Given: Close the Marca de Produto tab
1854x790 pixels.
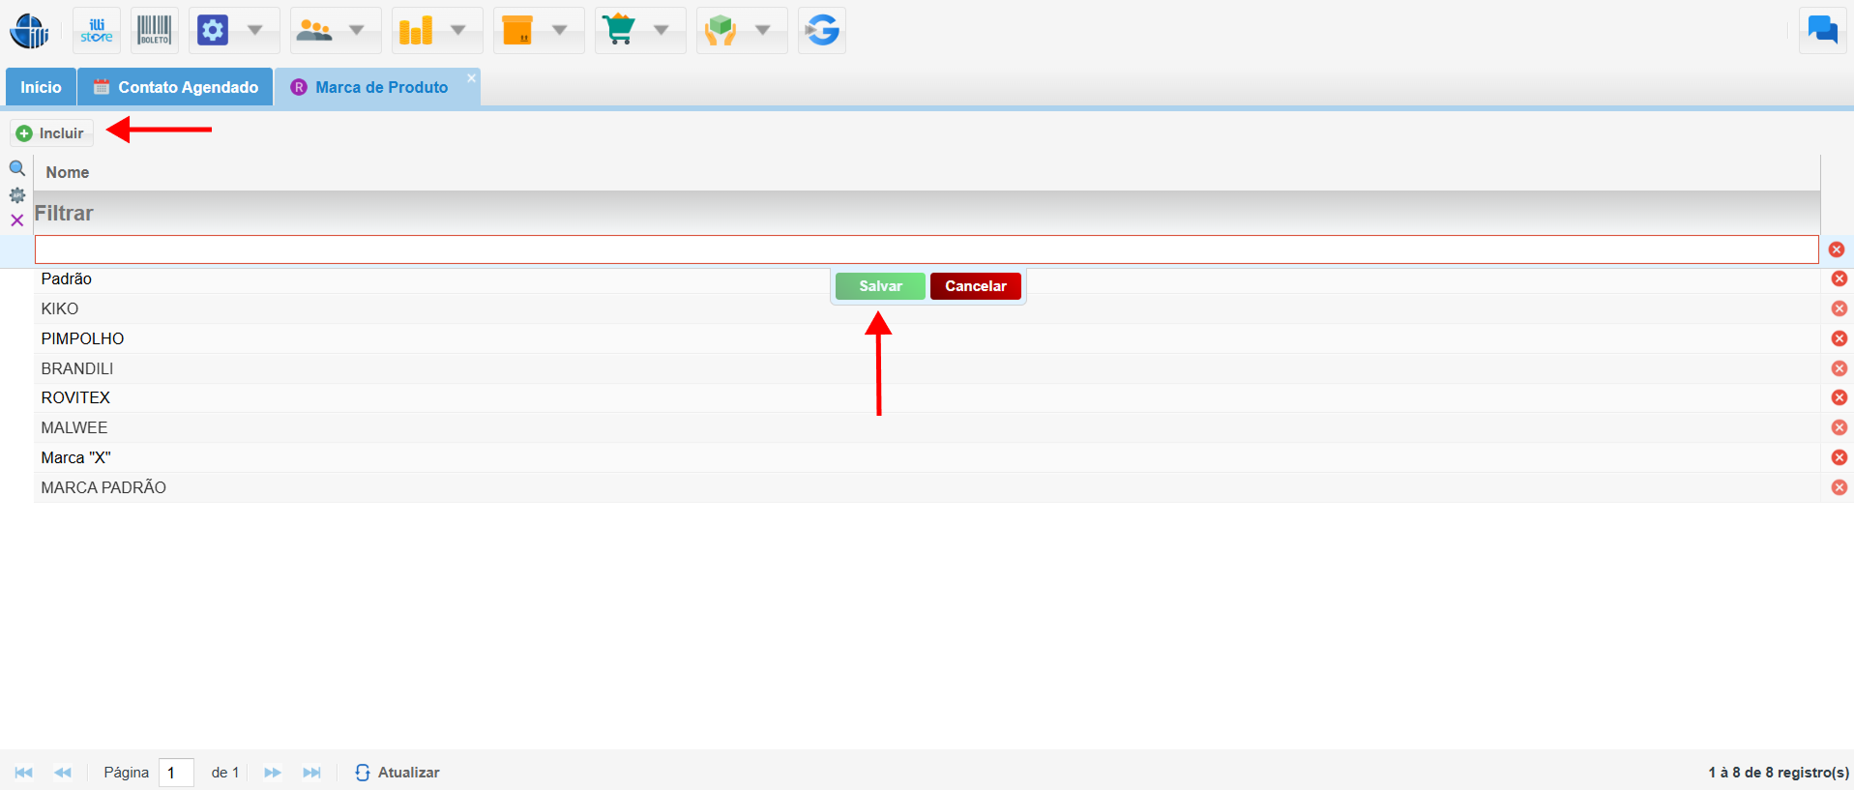Looking at the screenshot, I should (x=472, y=78).
